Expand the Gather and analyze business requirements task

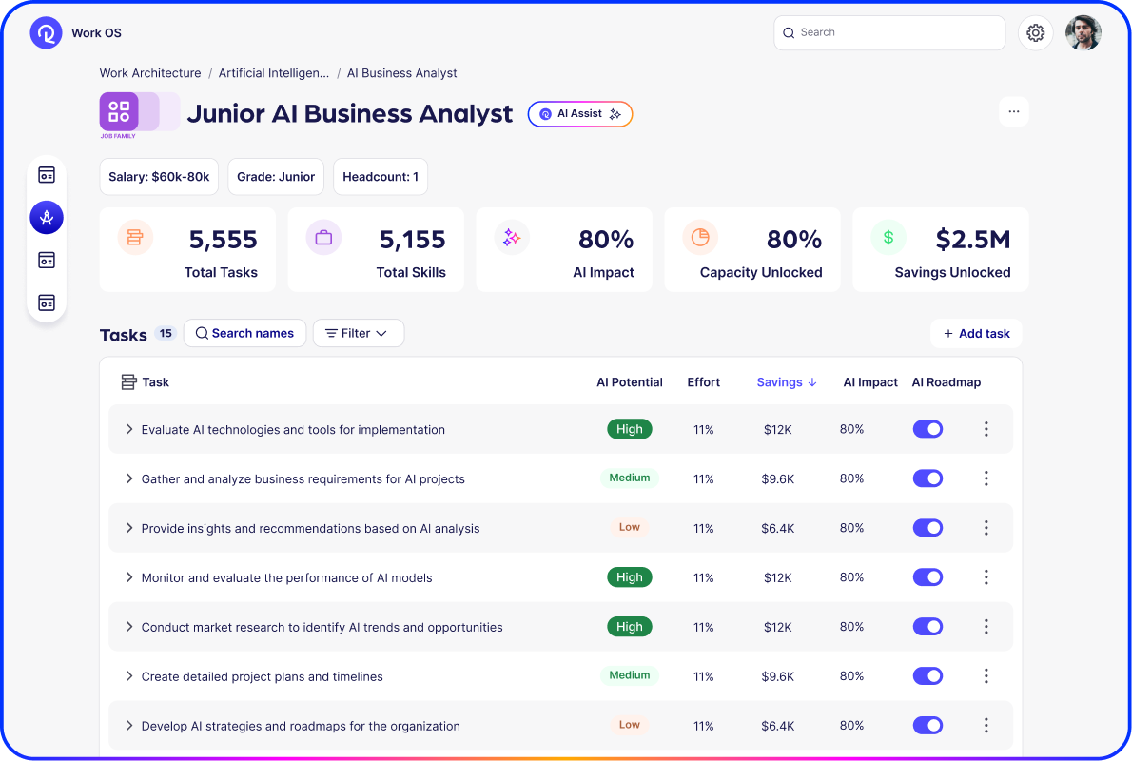click(x=128, y=478)
